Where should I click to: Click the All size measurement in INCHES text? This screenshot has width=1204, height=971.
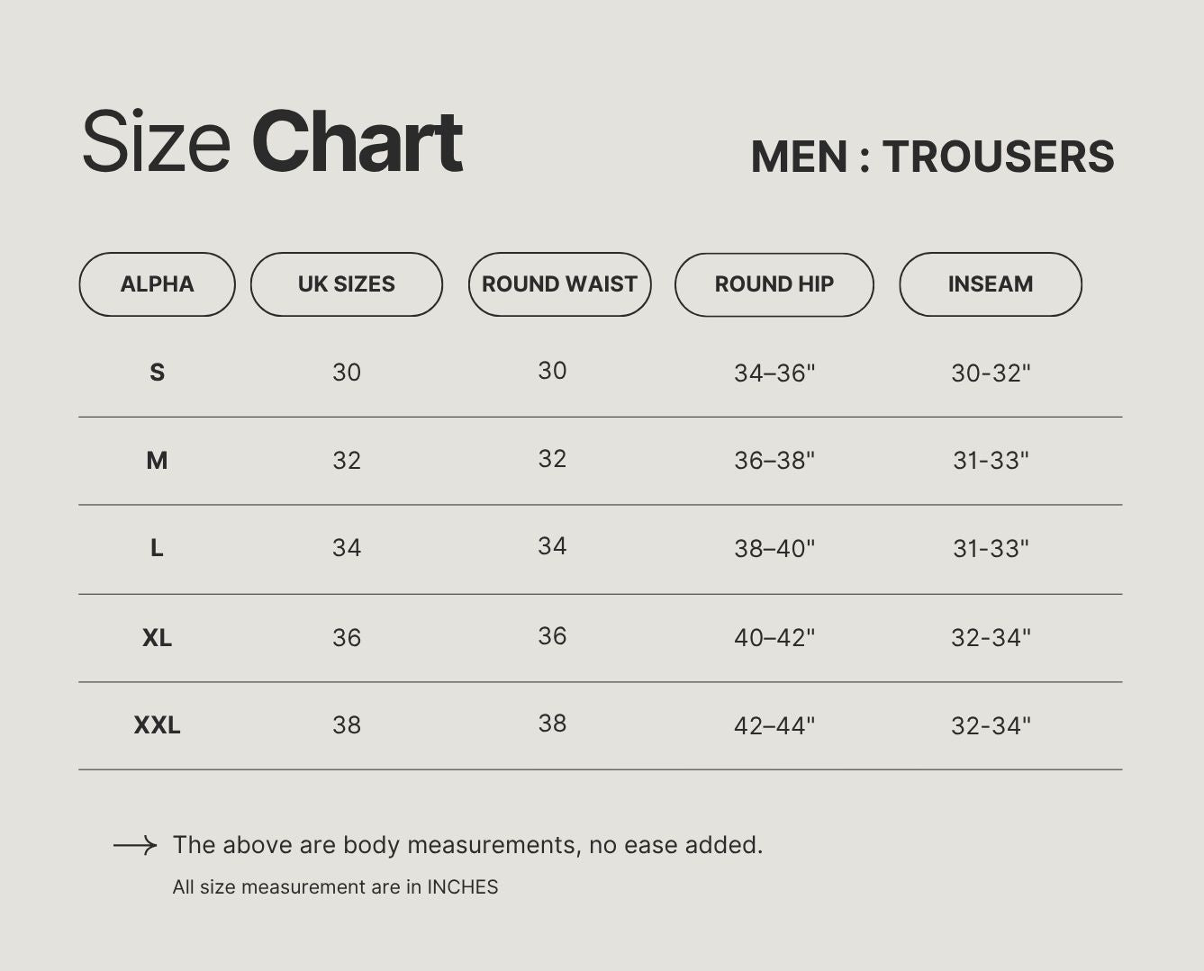(x=335, y=887)
